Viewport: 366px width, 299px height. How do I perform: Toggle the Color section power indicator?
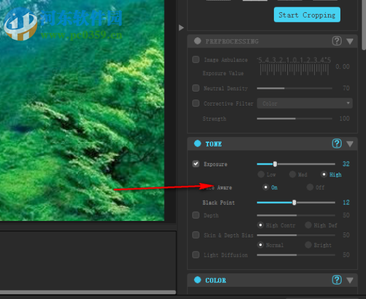tap(198, 280)
